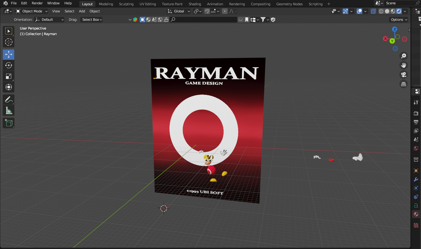
Task: Click the camera view icon
Action: (x=404, y=75)
